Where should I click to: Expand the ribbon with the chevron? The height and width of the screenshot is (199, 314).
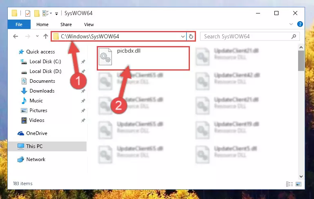[291, 24]
